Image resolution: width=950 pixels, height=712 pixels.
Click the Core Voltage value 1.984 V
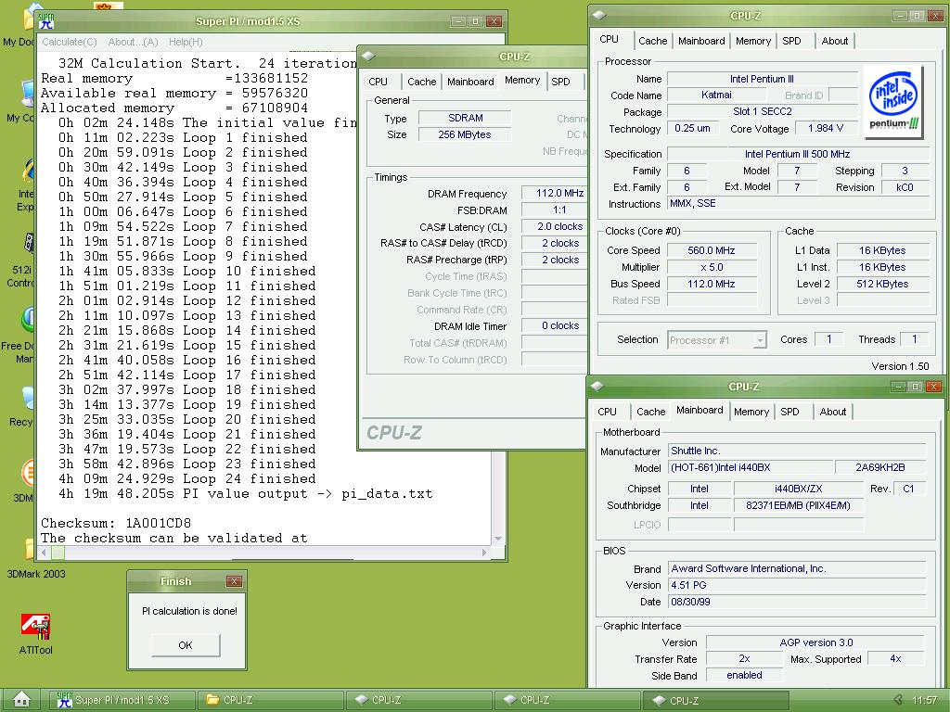point(826,128)
